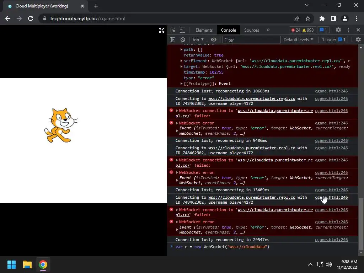Open the Extensions puzzle icon

(322, 18)
